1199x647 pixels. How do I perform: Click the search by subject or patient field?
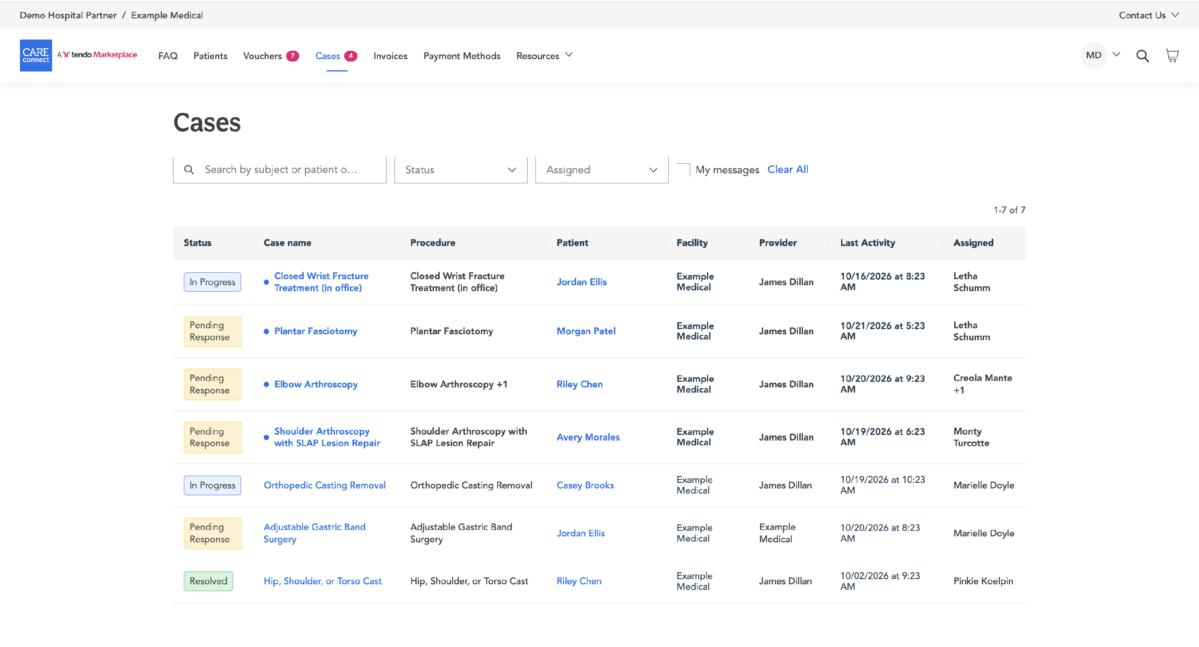click(x=279, y=170)
